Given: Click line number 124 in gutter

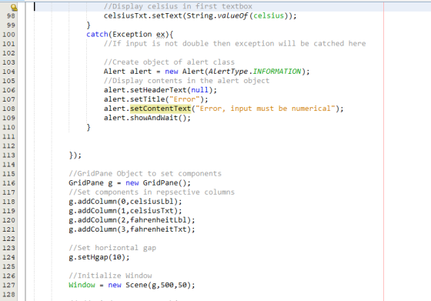Looking at the screenshot, I should pyautogui.click(x=8, y=258).
